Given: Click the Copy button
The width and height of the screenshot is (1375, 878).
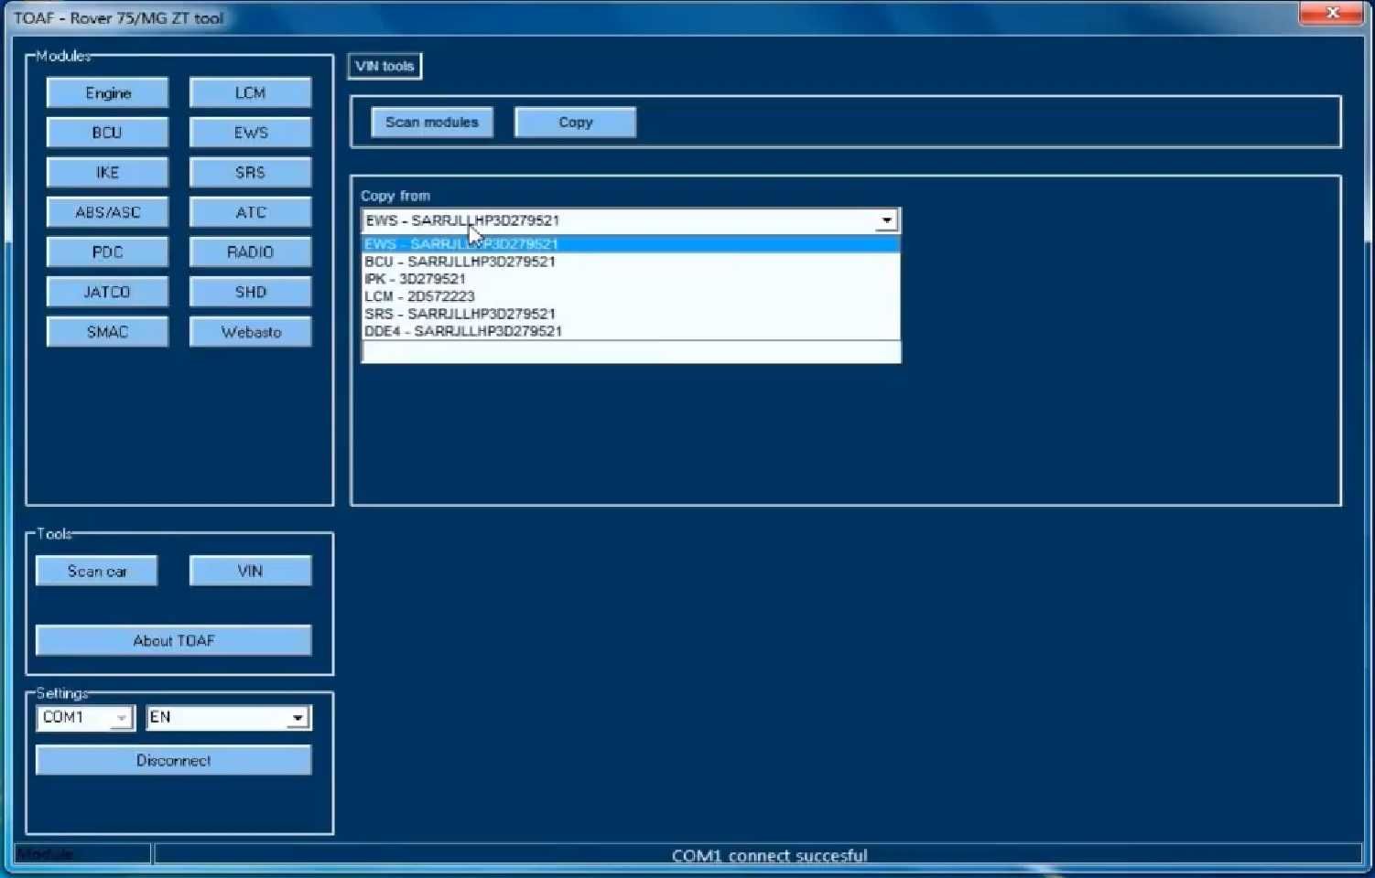Looking at the screenshot, I should (575, 123).
